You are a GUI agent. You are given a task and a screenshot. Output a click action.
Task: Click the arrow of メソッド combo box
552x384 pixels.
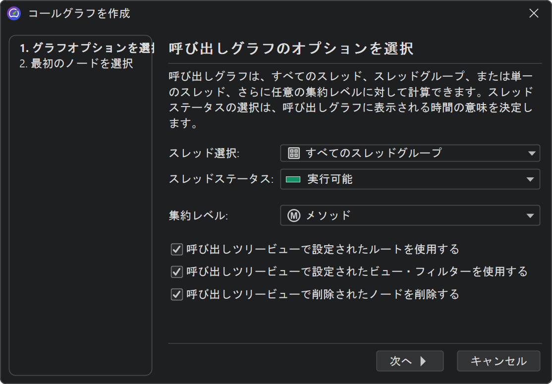(x=530, y=216)
